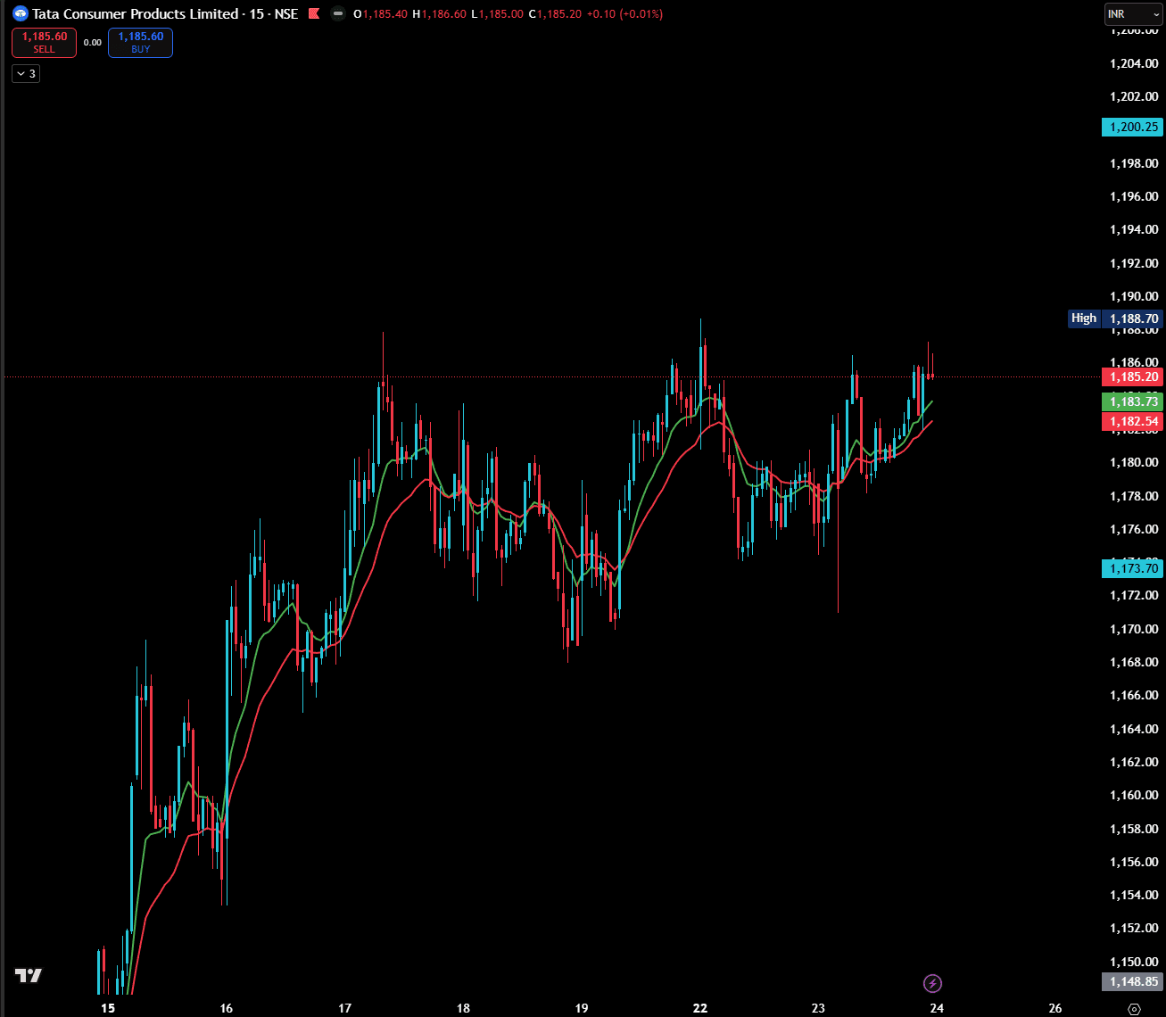Image resolution: width=1166 pixels, height=1017 pixels.
Task: Click date 16 on the time axis
Action: (x=227, y=1008)
